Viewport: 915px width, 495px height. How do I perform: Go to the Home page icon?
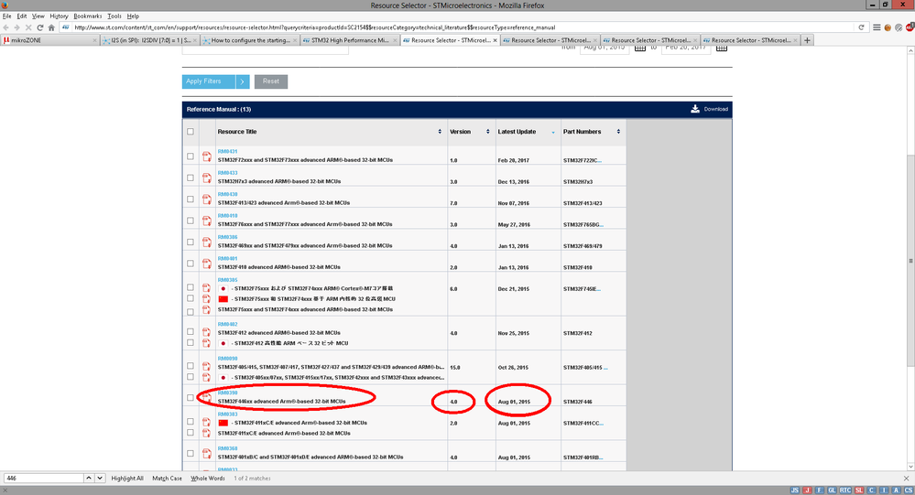point(51,27)
